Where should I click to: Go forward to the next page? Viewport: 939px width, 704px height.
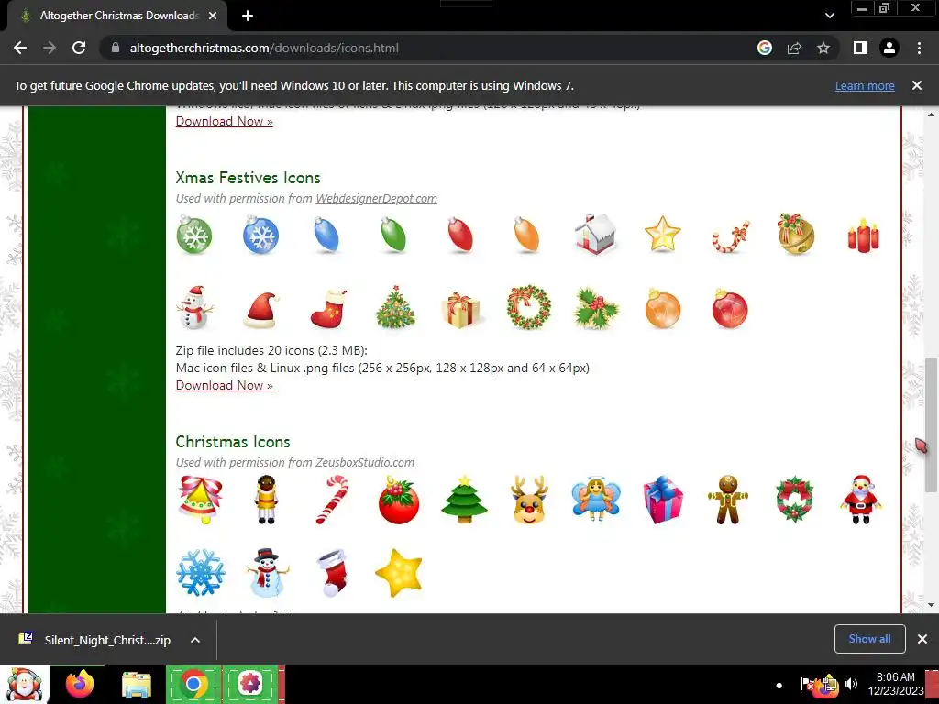tap(50, 48)
